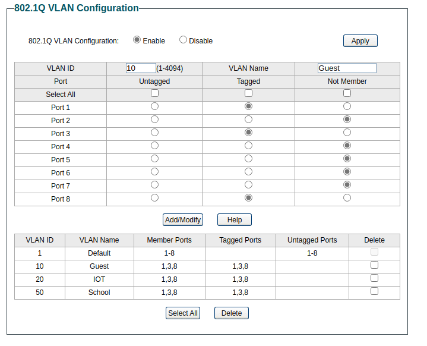Set Port 3 to Not Member

tap(347, 133)
